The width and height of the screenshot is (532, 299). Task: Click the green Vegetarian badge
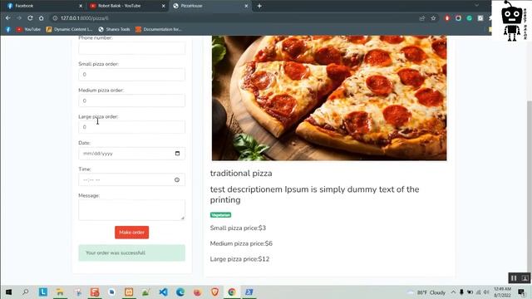220,215
